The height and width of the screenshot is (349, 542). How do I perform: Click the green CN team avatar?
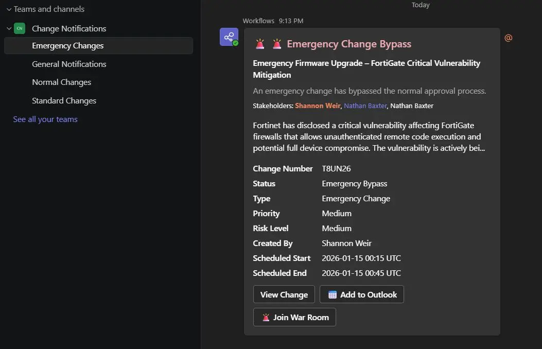click(x=20, y=28)
